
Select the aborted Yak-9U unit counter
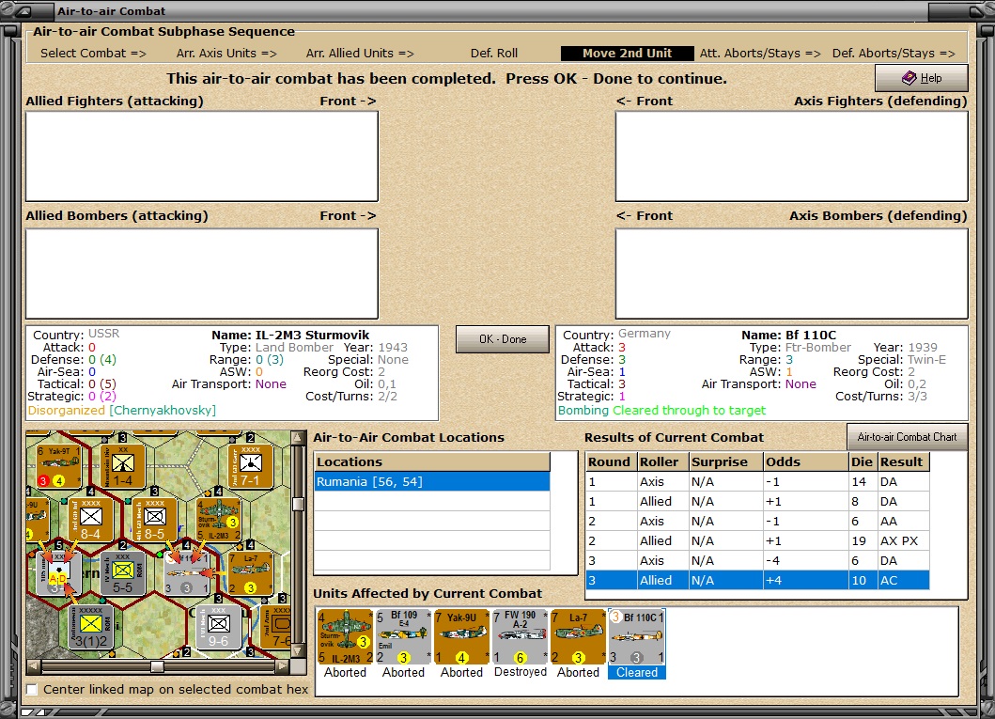click(461, 634)
